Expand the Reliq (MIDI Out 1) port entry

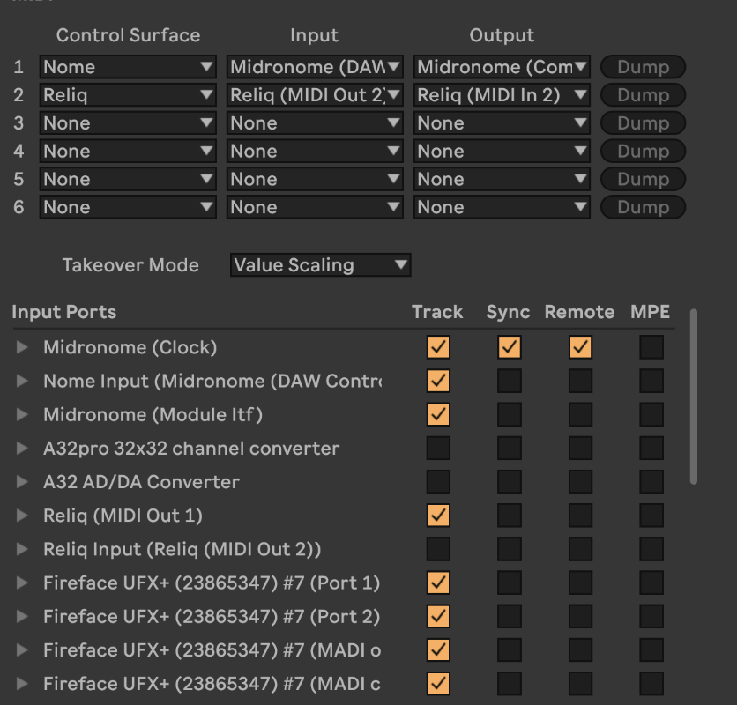(x=23, y=516)
